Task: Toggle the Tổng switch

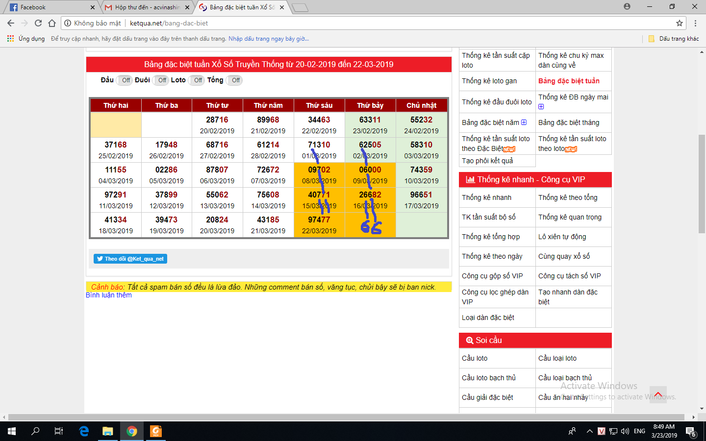Action: coord(235,80)
